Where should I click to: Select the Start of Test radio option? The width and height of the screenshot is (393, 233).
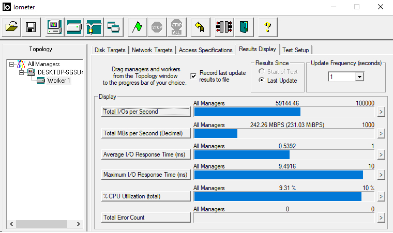coord(262,71)
